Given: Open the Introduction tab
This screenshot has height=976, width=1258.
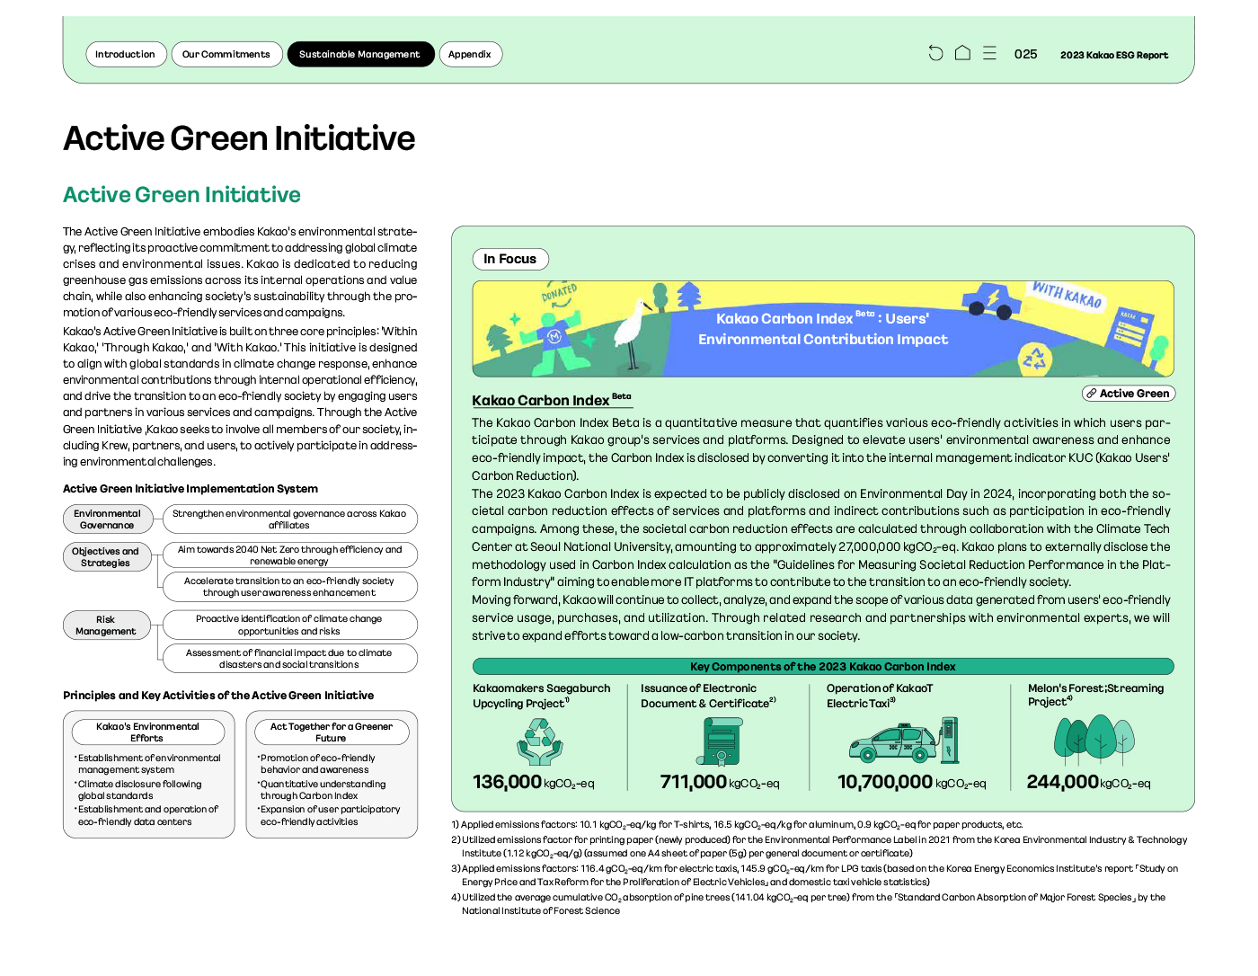Looking at the screenshot, I should coord(126,54).
